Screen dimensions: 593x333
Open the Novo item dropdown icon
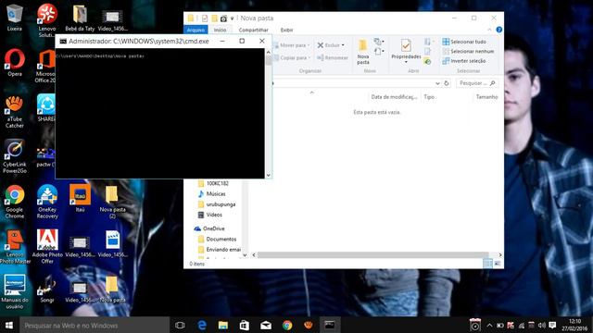pos(379,41)
